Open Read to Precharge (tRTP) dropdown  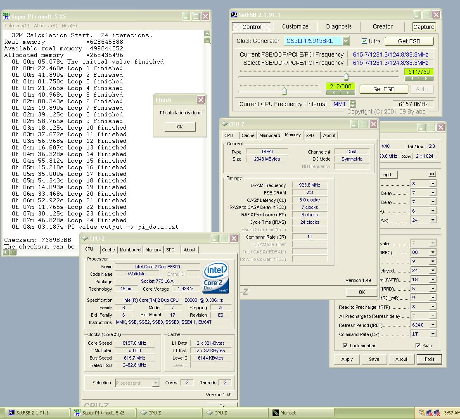click(433, 307)
